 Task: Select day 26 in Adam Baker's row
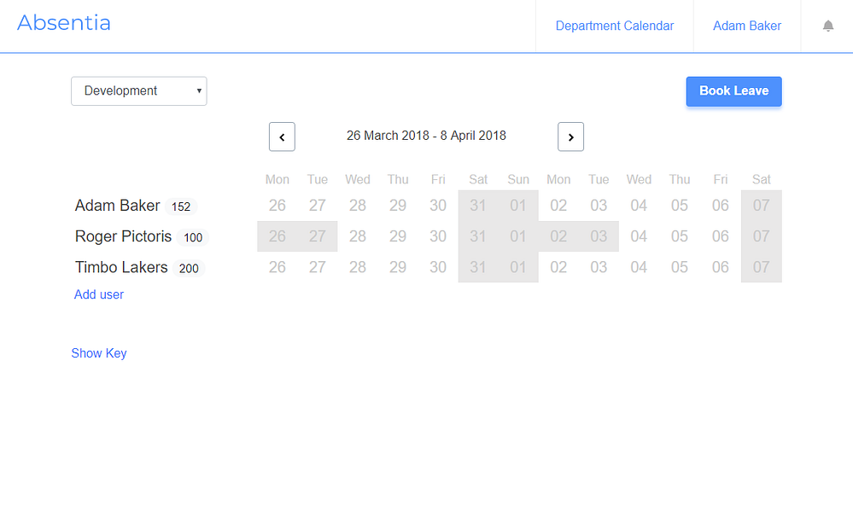click(x=278, y=206)
